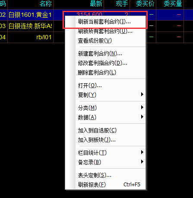Click the 委买价 column header

(x=145, y=3)
